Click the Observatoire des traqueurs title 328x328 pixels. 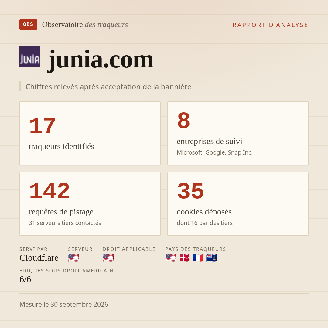(85, 25)
